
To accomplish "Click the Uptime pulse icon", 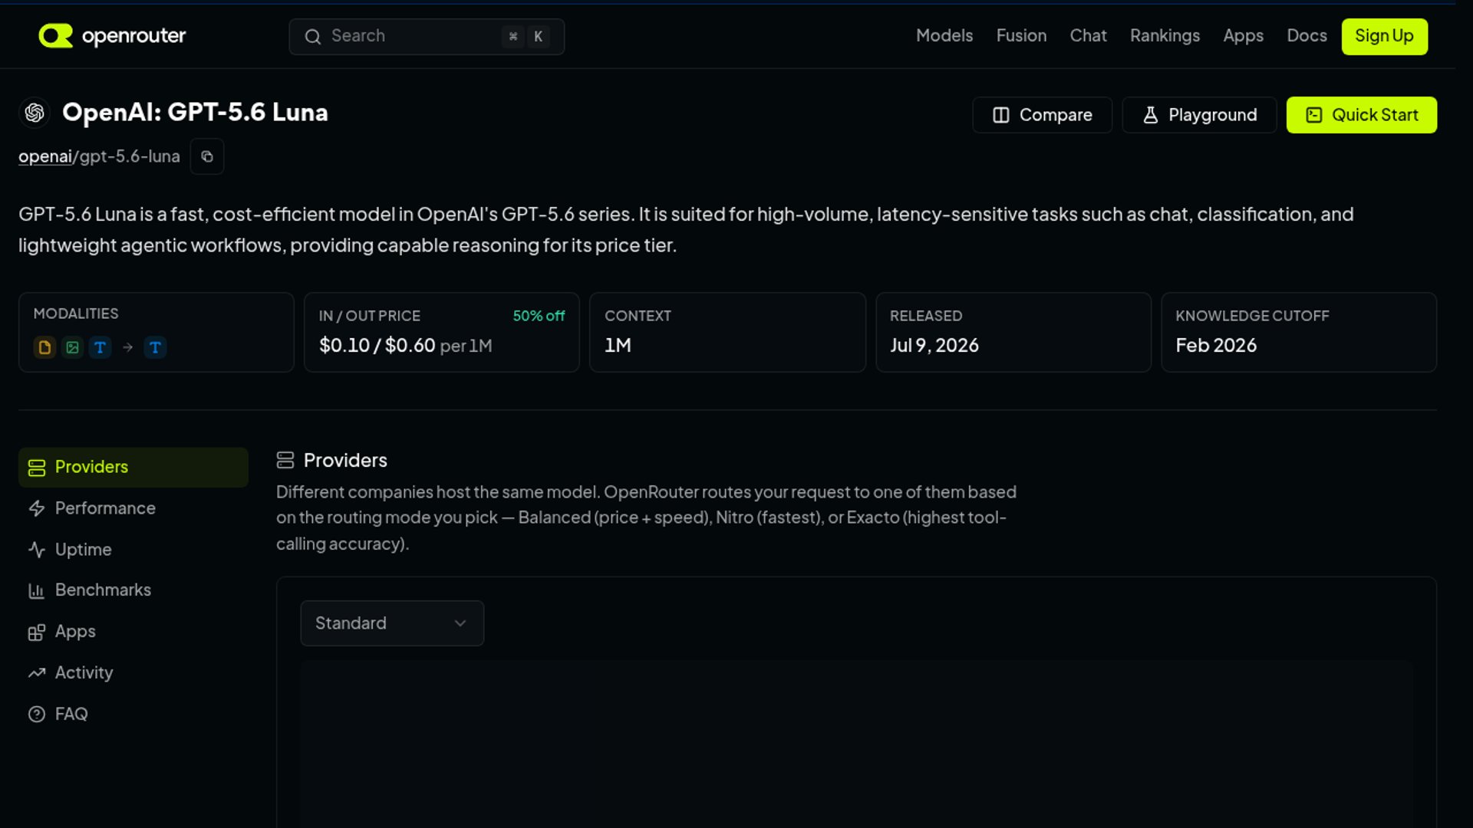I will click(x=37, y=550).
